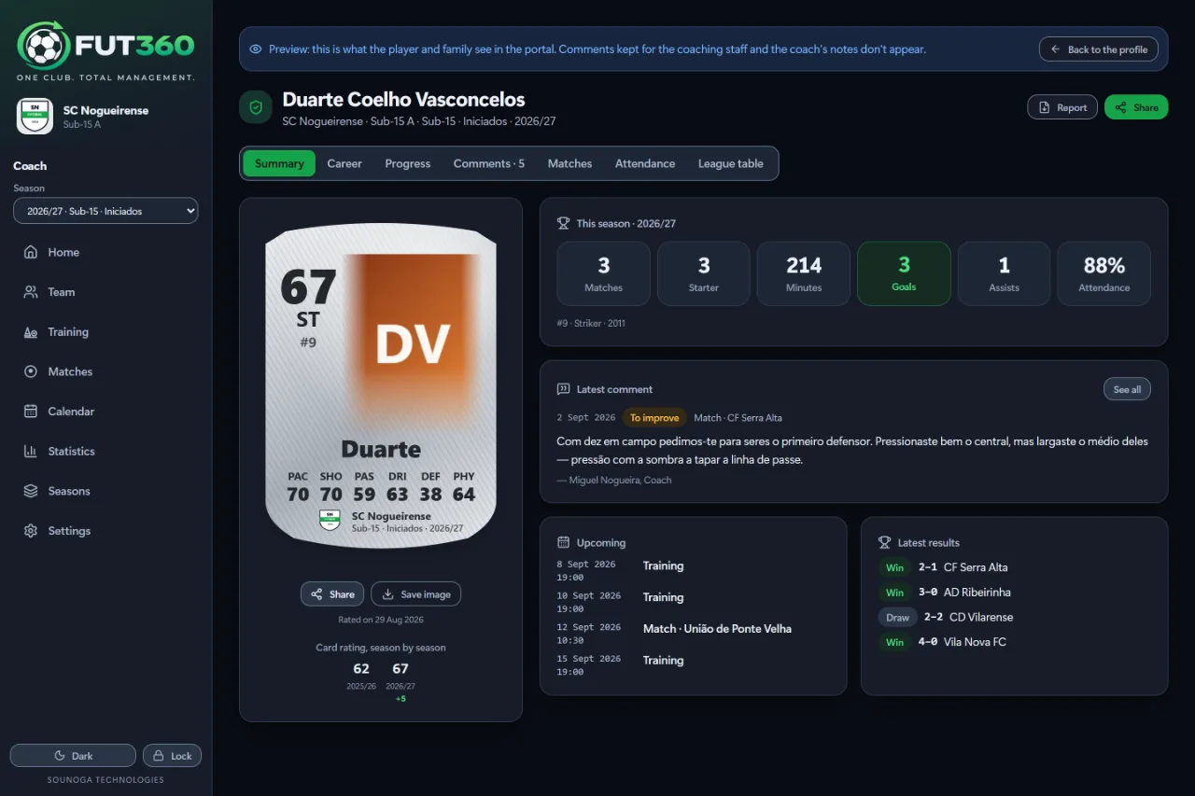Click Save image button
Image resolution: width=1195 pixels, height=796 pixels.
tap(416, 594)
